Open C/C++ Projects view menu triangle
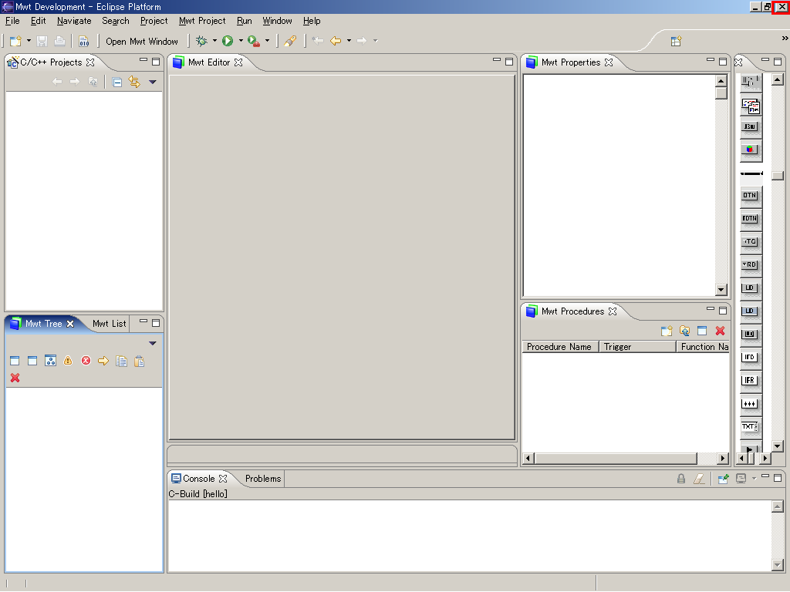The width and height of the screenshot is (790, 592). [x=152, y=82]
